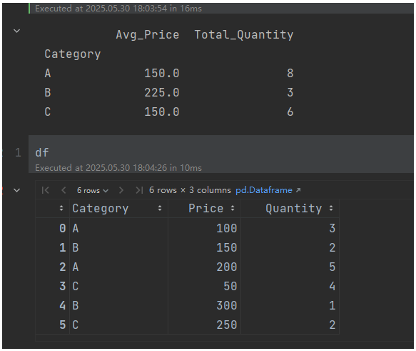Collapse the df table output
The height and width of the screenshot is (351, 416).
point(16,190)
